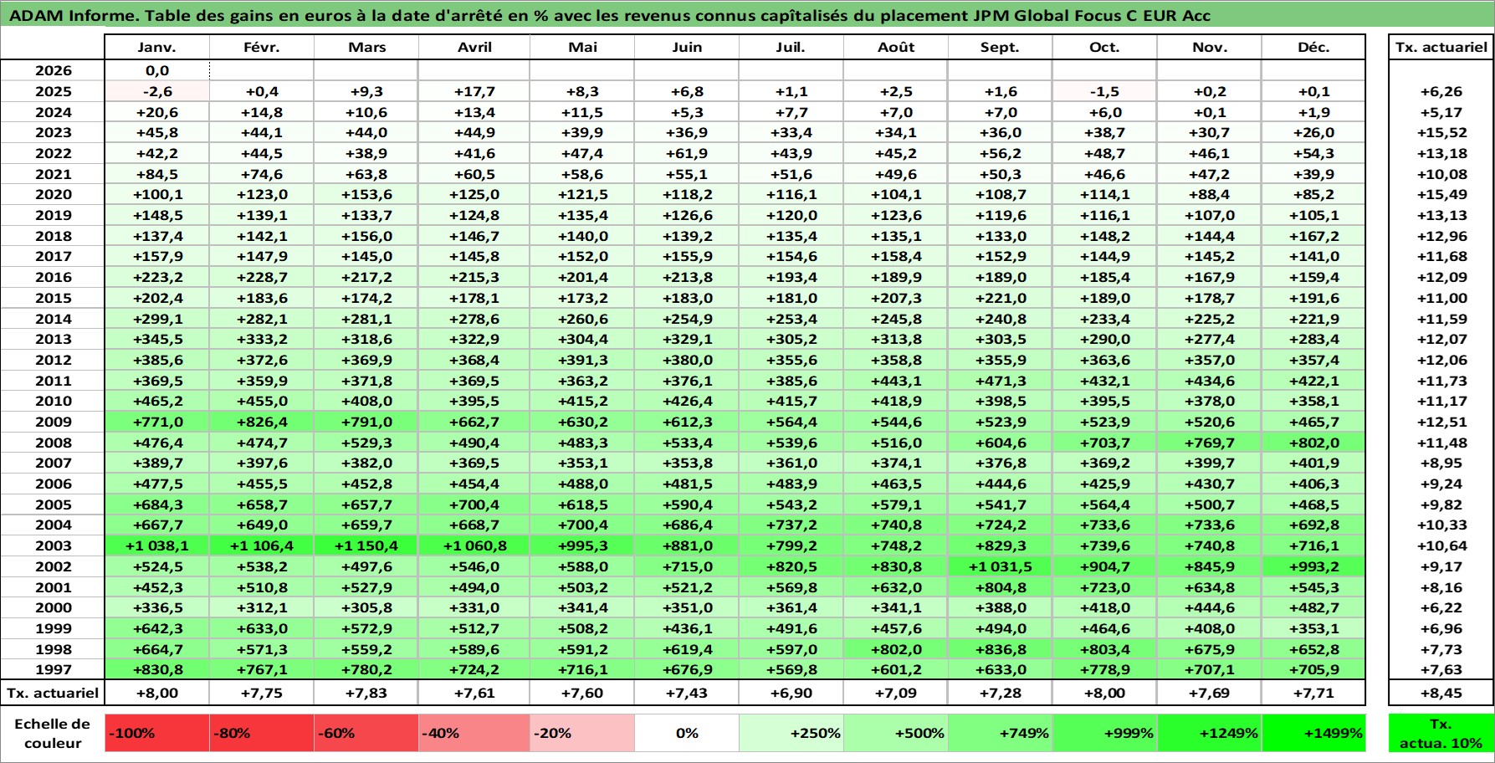Click the Tx. actuariel column header
This screenshot has height=763, width=1495.
(x=1441, y=47)
